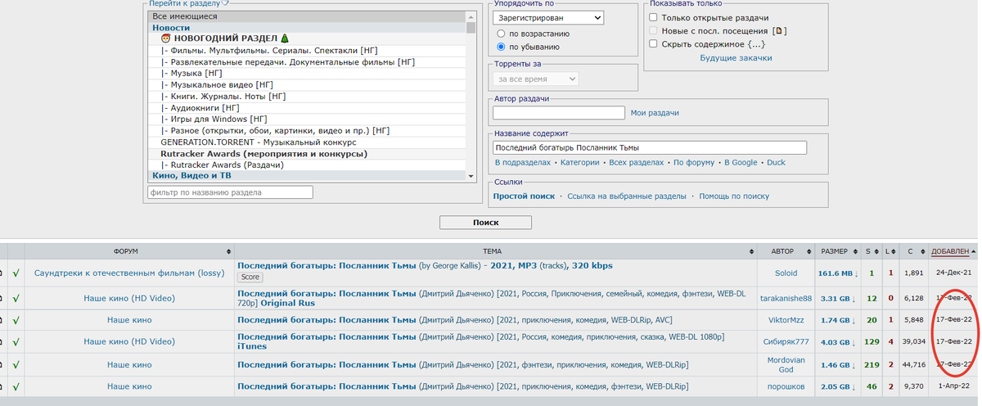Download the 1.46 GB WEB-DLRip torrent
Viewport: 982px width, 406px height.
pyautogui.click(x=836, y=364)
